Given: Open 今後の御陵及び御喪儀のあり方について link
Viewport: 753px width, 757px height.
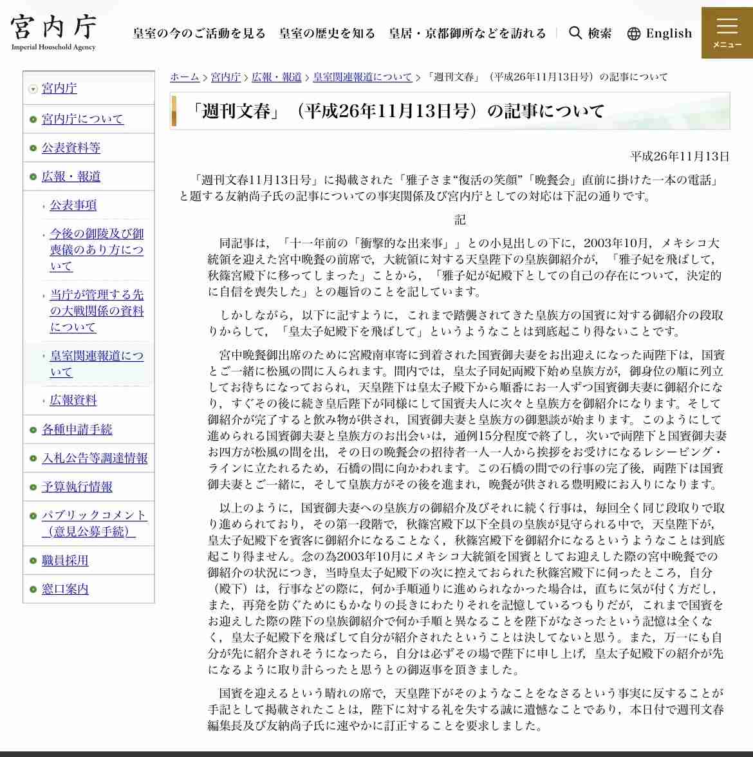Looking at the screenshot, I should tap(97, 250).
